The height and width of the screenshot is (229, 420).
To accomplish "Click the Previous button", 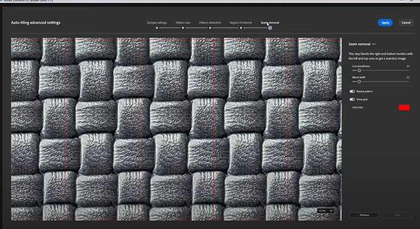I will tap(364, 215).
